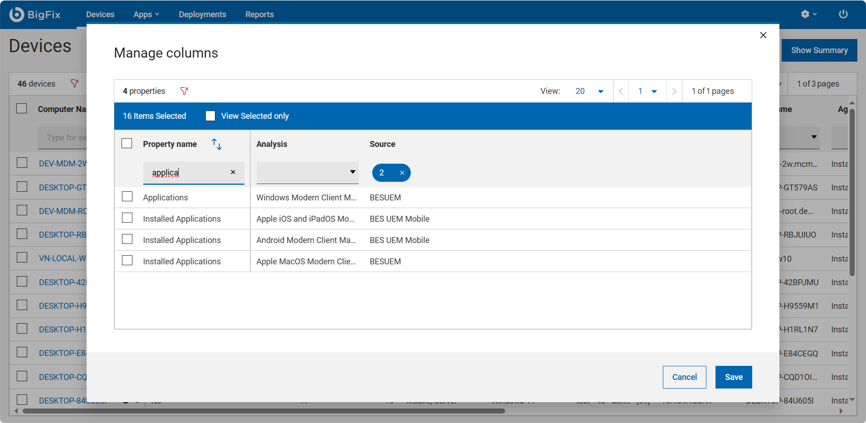Click the BigFix logo icon
Viewport: 866px width, 423px height.
click(x=17, y=15)
